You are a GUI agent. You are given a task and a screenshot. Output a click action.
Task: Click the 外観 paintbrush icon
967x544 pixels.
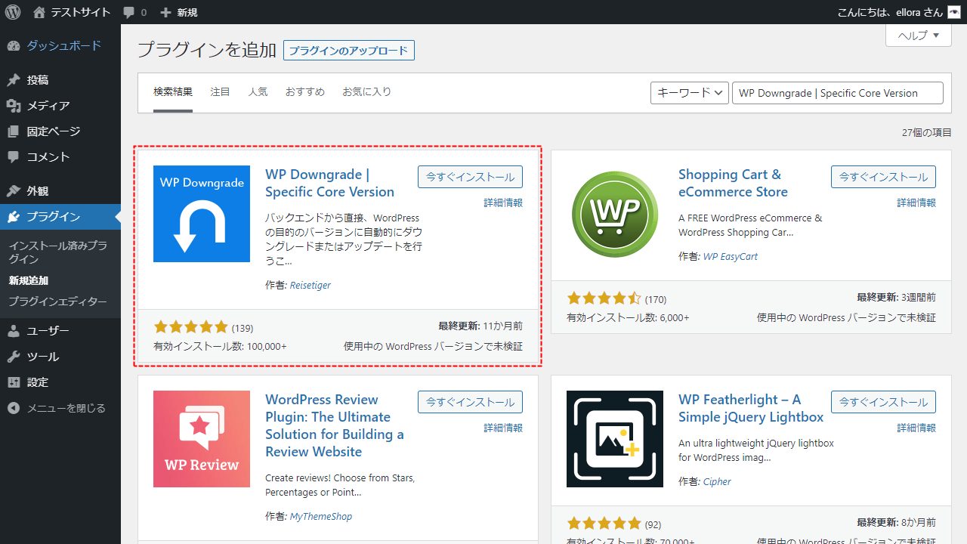14,191
